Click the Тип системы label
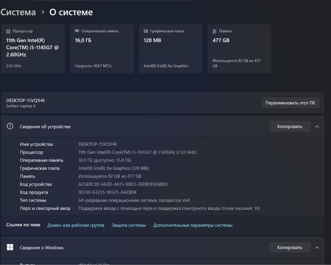The width and height of the screenshot is (331, 265). [33, 200]
